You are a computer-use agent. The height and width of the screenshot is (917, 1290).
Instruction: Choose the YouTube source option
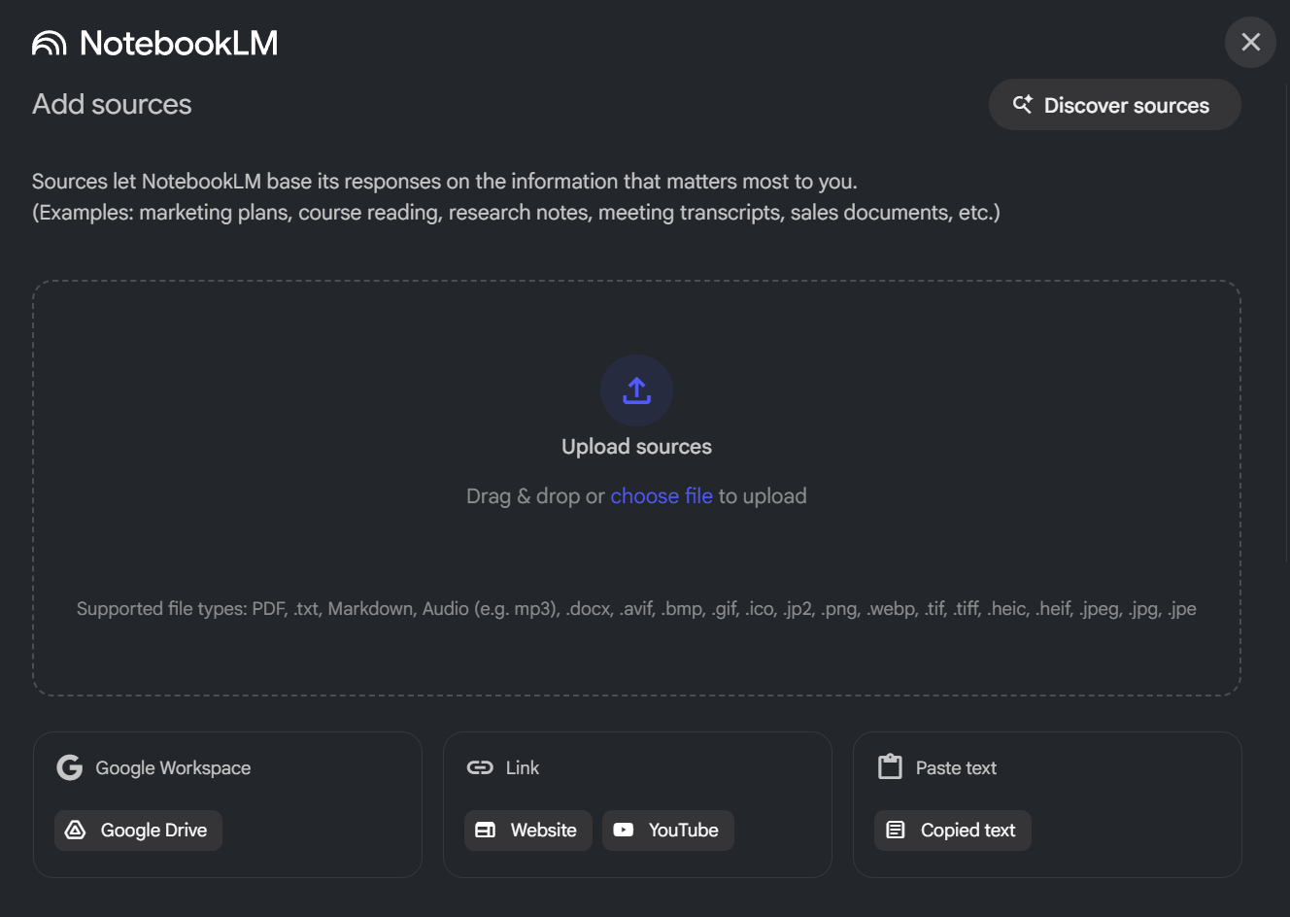point(667,831)
